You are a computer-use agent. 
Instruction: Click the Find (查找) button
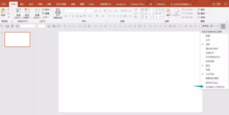pyautogui.click(x=201, y=10)
